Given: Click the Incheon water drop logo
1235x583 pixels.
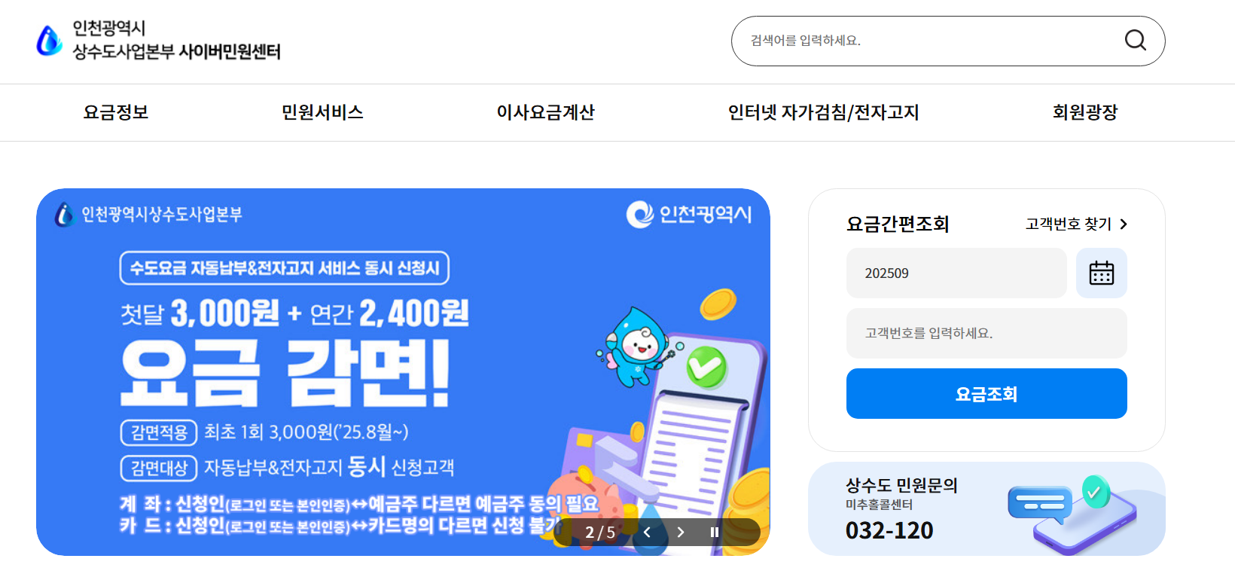Looking at the screenshot, I should [50, 41].
